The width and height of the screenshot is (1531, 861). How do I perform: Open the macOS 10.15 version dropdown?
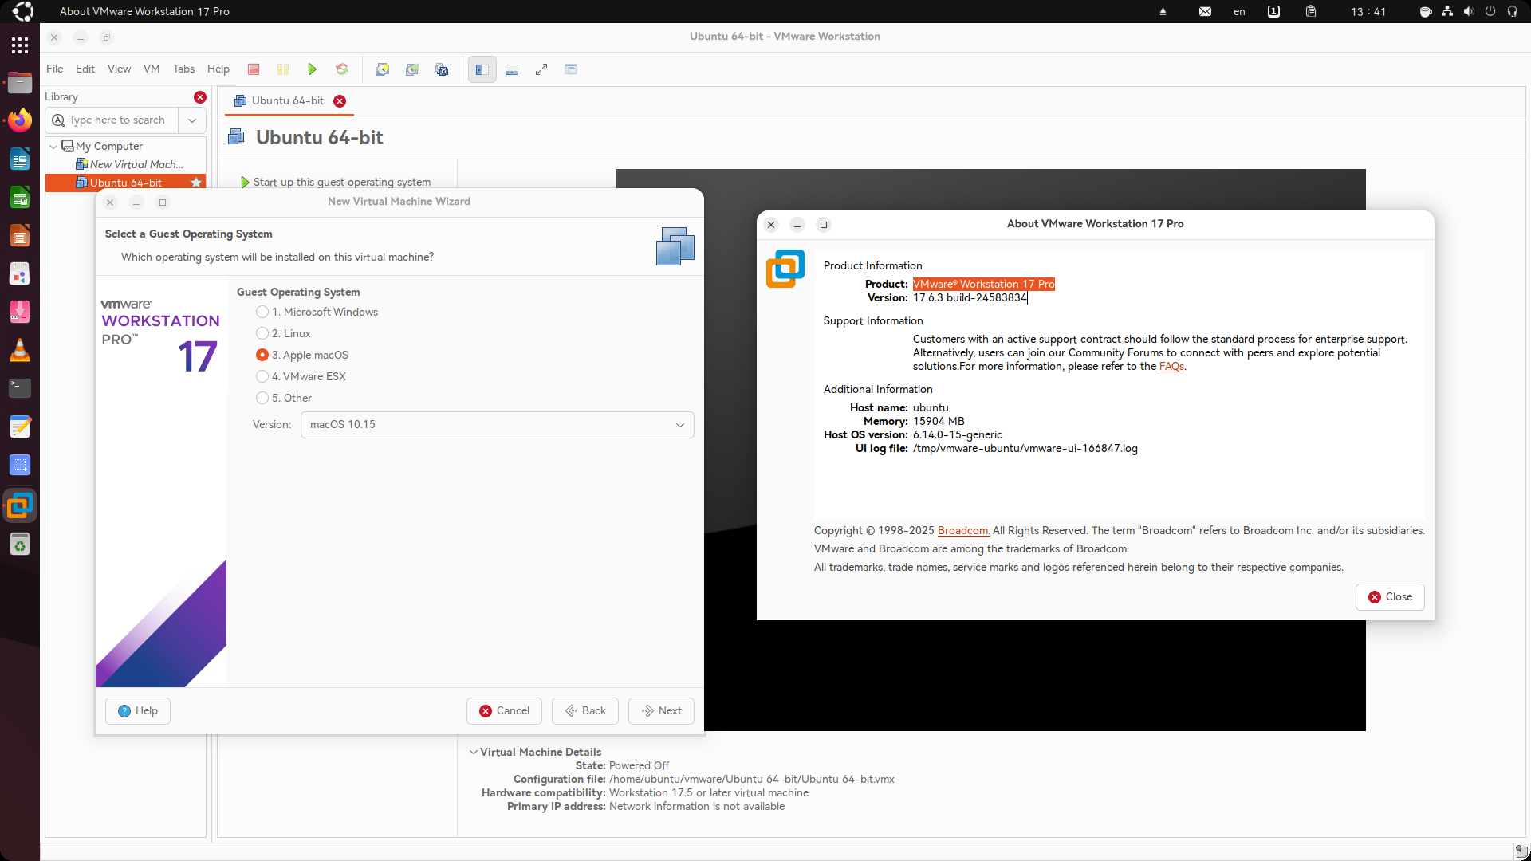(497, 425)
